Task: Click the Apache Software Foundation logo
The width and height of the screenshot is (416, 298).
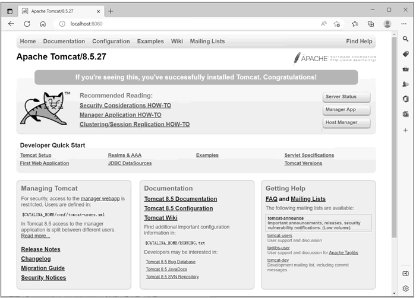Action: pyautogui.click(x=335, y=58)
